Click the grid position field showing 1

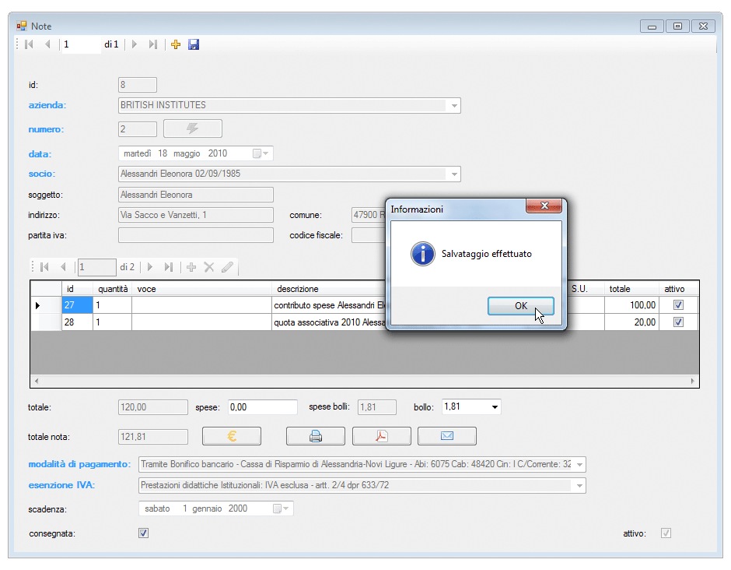pyautogui.click(x=97, y=267)
